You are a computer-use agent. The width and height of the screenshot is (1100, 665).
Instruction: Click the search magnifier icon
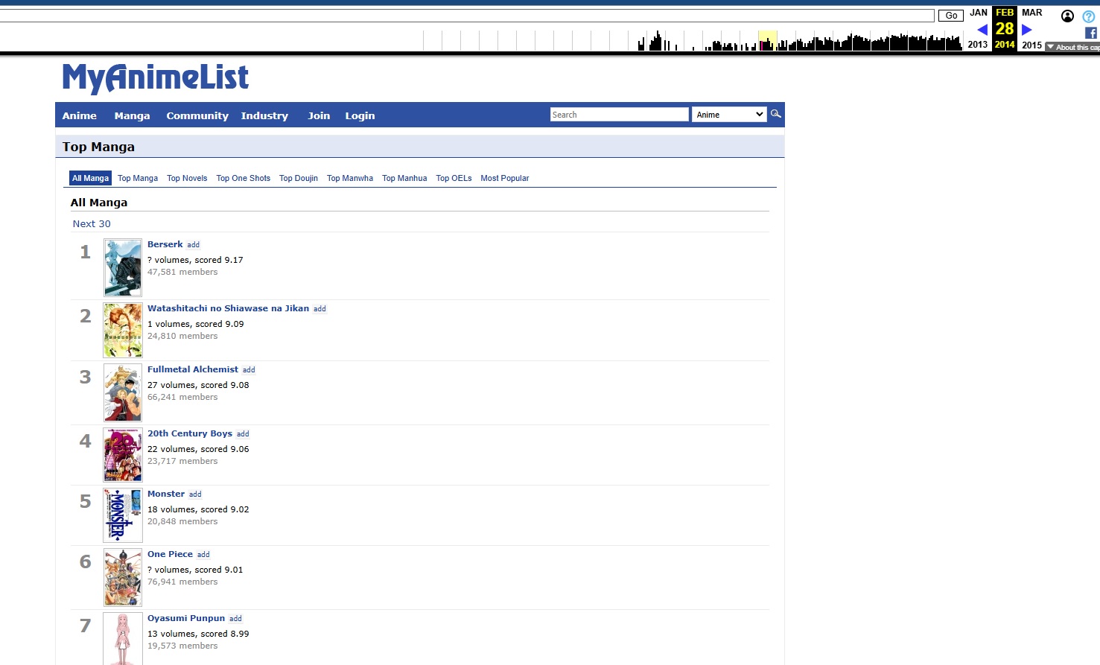775,114
